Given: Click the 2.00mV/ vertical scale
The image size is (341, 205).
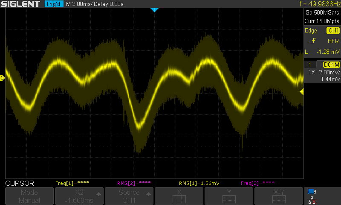Looking at the screenshot, I should coord(329,72).
